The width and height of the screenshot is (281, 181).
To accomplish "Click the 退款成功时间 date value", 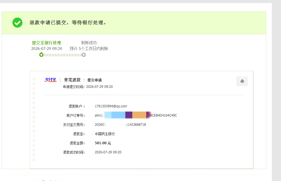I will tap(108, 152).
